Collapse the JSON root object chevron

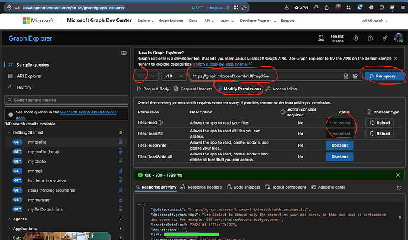click(x=140, y=205)
